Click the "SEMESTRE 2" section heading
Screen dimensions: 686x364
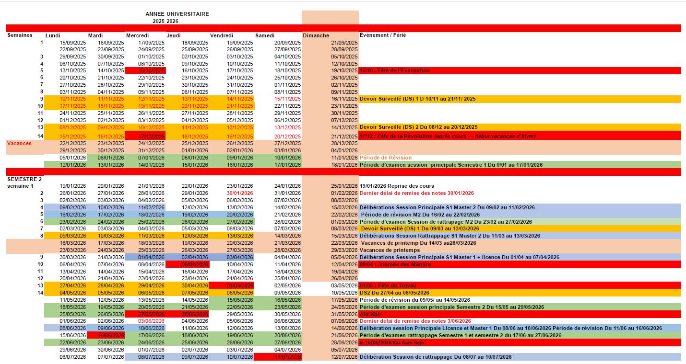22,179
